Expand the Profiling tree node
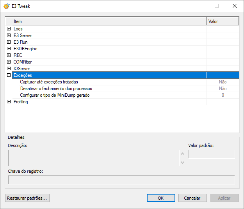This screenshot has width=244, height=209. [9, 102]
